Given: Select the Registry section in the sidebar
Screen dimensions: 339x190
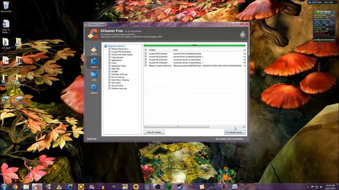Looking at the screenshot, I should tap(94, 63).
